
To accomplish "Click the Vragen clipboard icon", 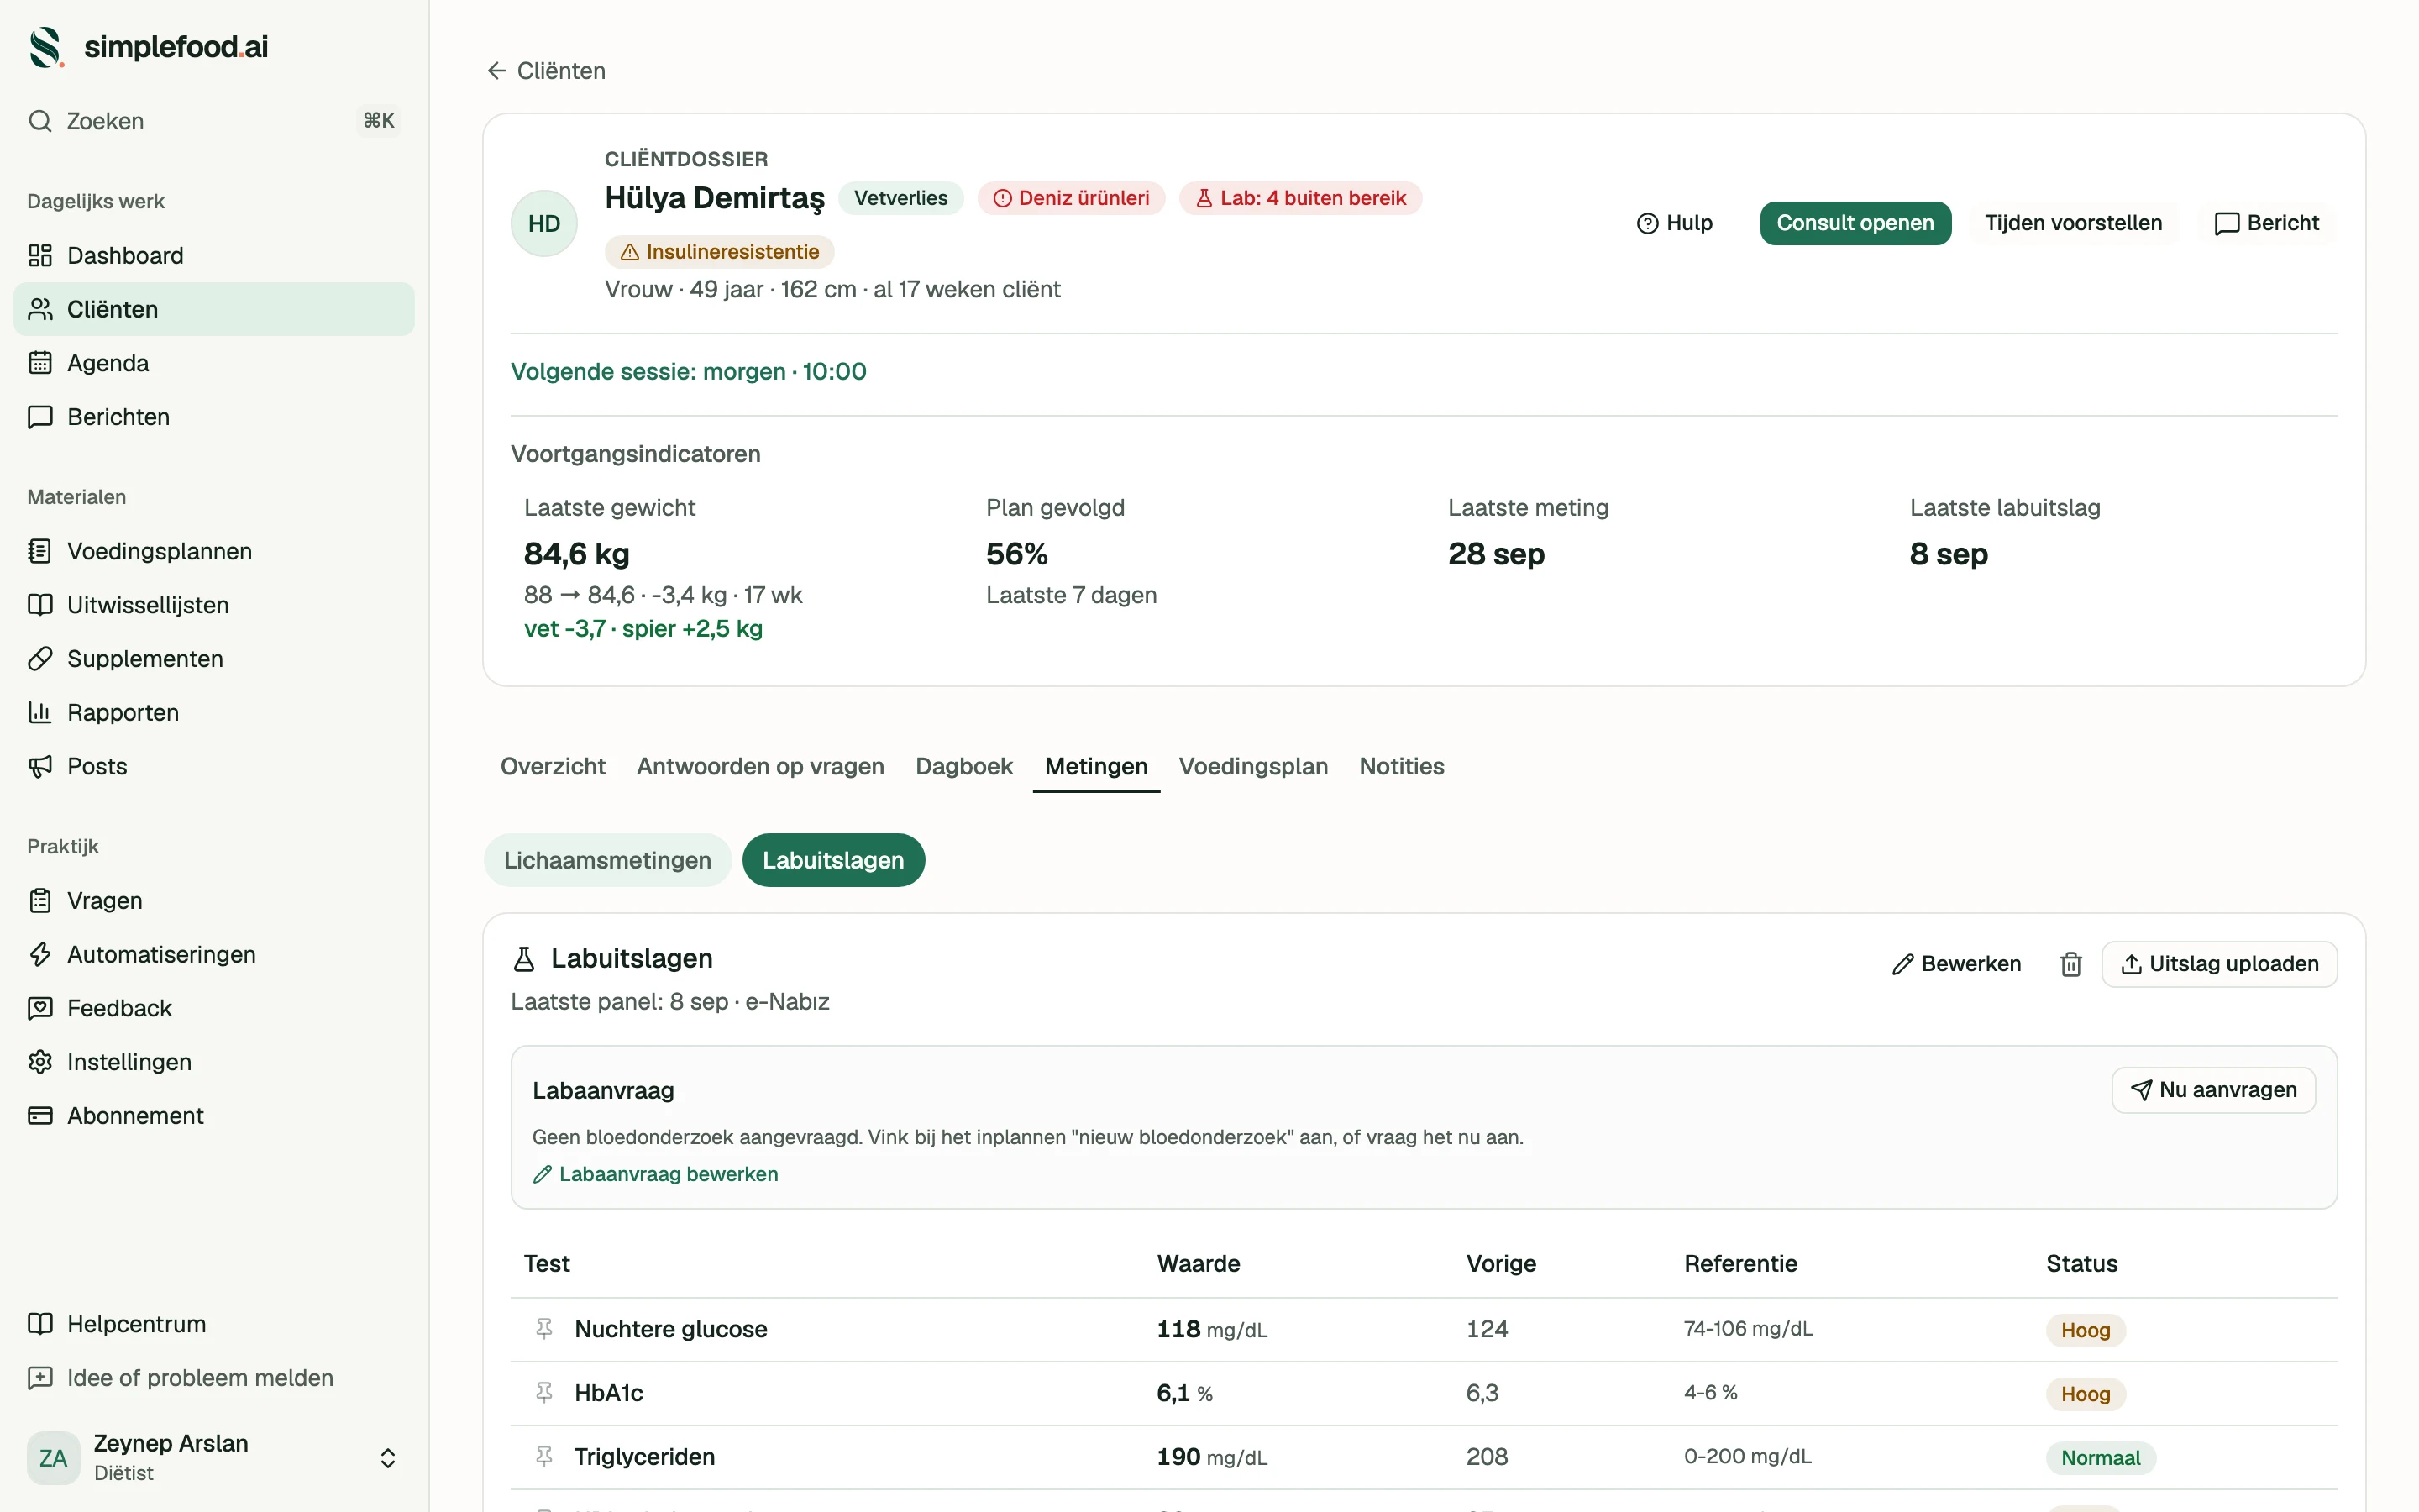I will (40, 901).
